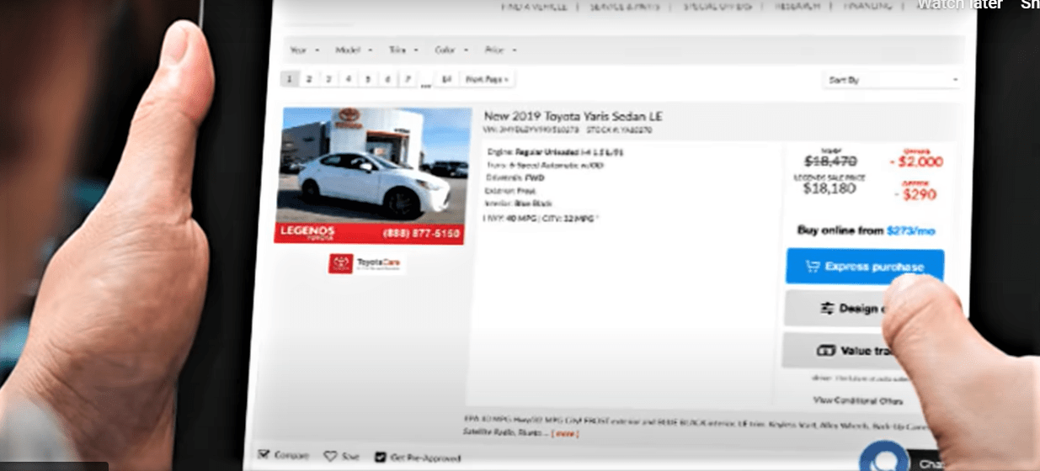Go to results page 2

(x=308, y=79)
